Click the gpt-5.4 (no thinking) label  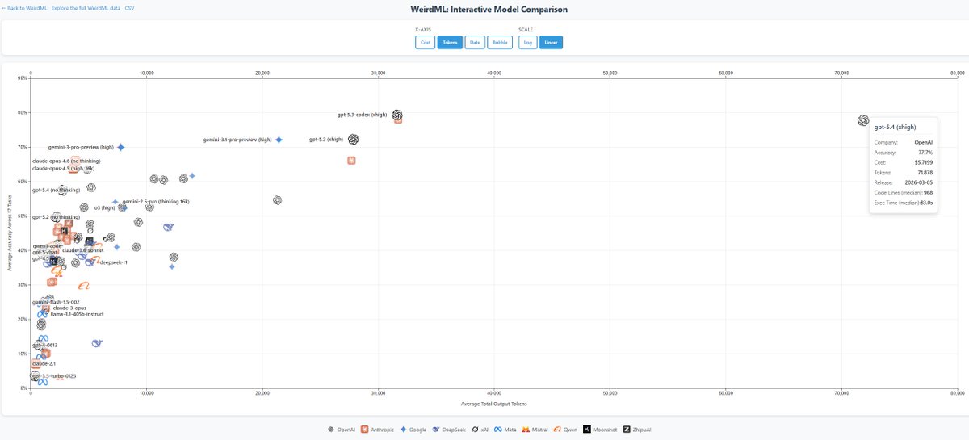[56, 191]
